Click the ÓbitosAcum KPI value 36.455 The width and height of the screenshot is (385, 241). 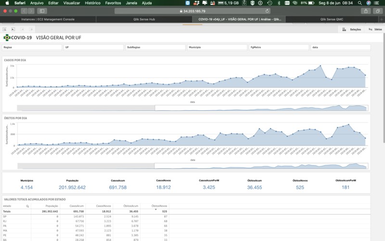pos(255,187)
